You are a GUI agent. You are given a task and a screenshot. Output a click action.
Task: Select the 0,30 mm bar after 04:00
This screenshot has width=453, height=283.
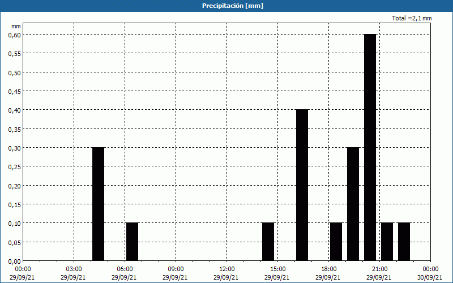(98, 204)
